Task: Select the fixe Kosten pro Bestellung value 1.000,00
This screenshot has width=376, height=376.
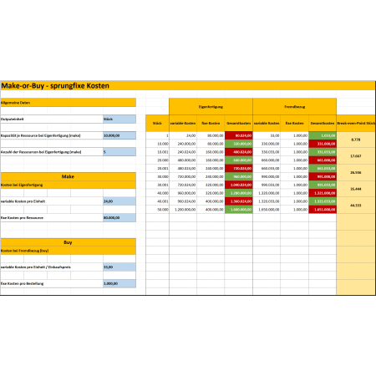Action: point(119,283)
